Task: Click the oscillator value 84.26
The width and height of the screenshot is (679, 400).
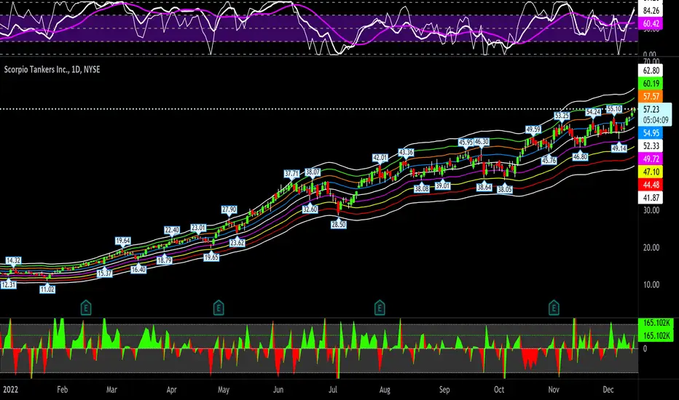Action: tap(651, 11)
